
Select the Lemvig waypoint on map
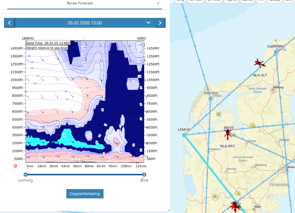coord(184,135)
